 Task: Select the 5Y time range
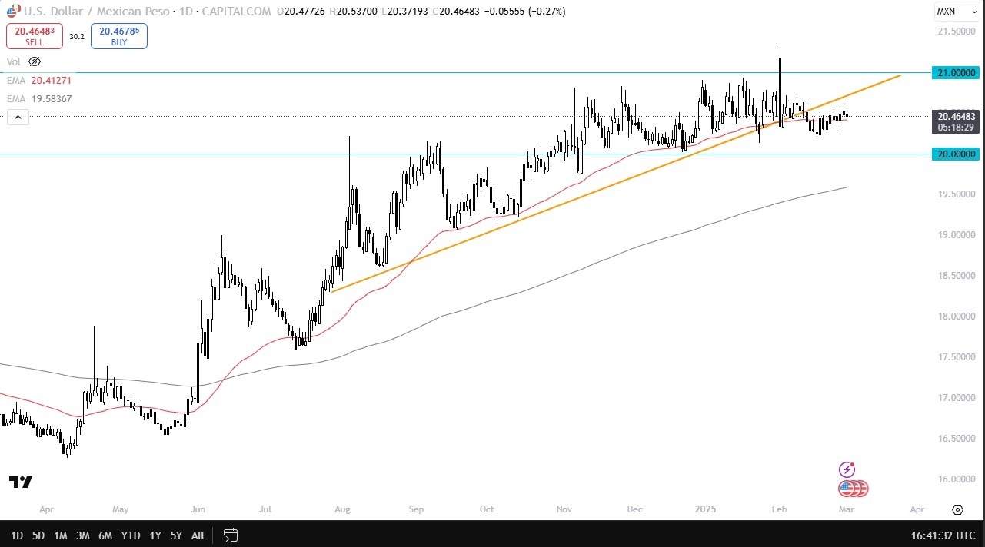click(176, 535)
